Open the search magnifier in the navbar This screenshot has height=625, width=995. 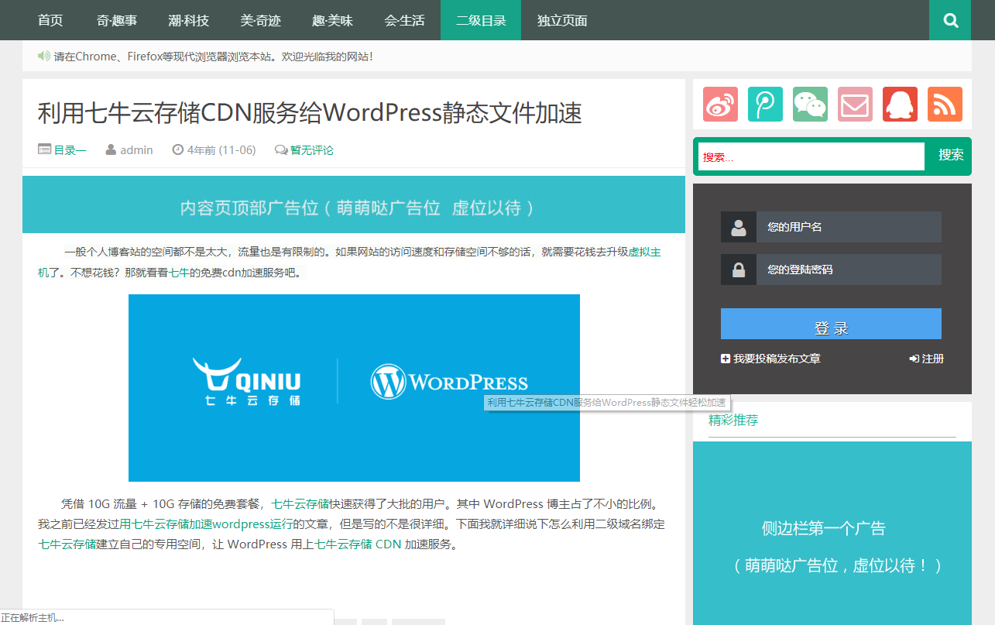(950, 20)
